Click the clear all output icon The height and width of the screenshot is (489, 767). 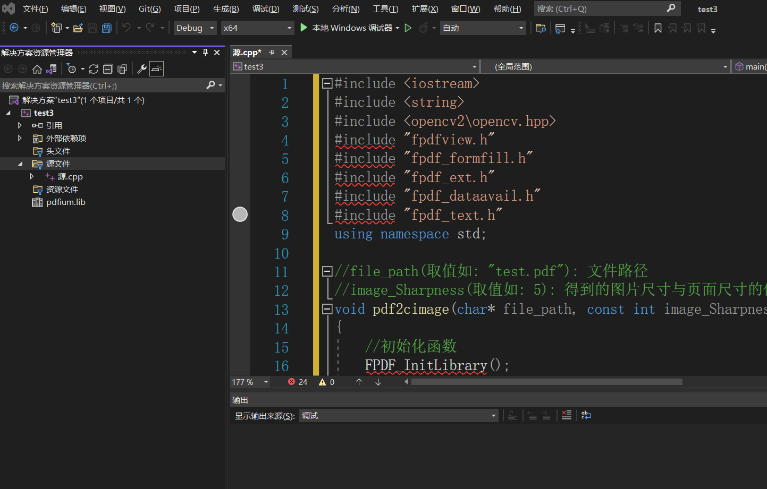coord(567,415)
